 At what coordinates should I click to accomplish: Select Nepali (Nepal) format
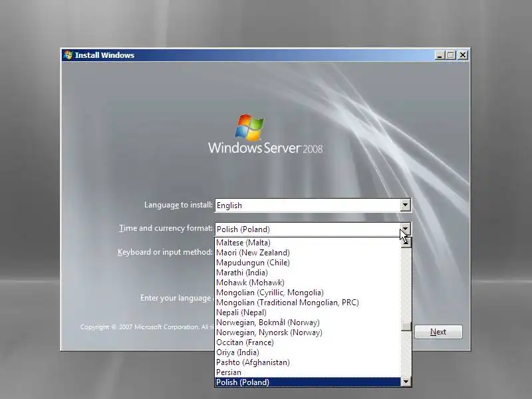tap(308, 313)
